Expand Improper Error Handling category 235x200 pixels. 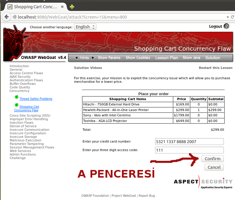tap(29, 119)
